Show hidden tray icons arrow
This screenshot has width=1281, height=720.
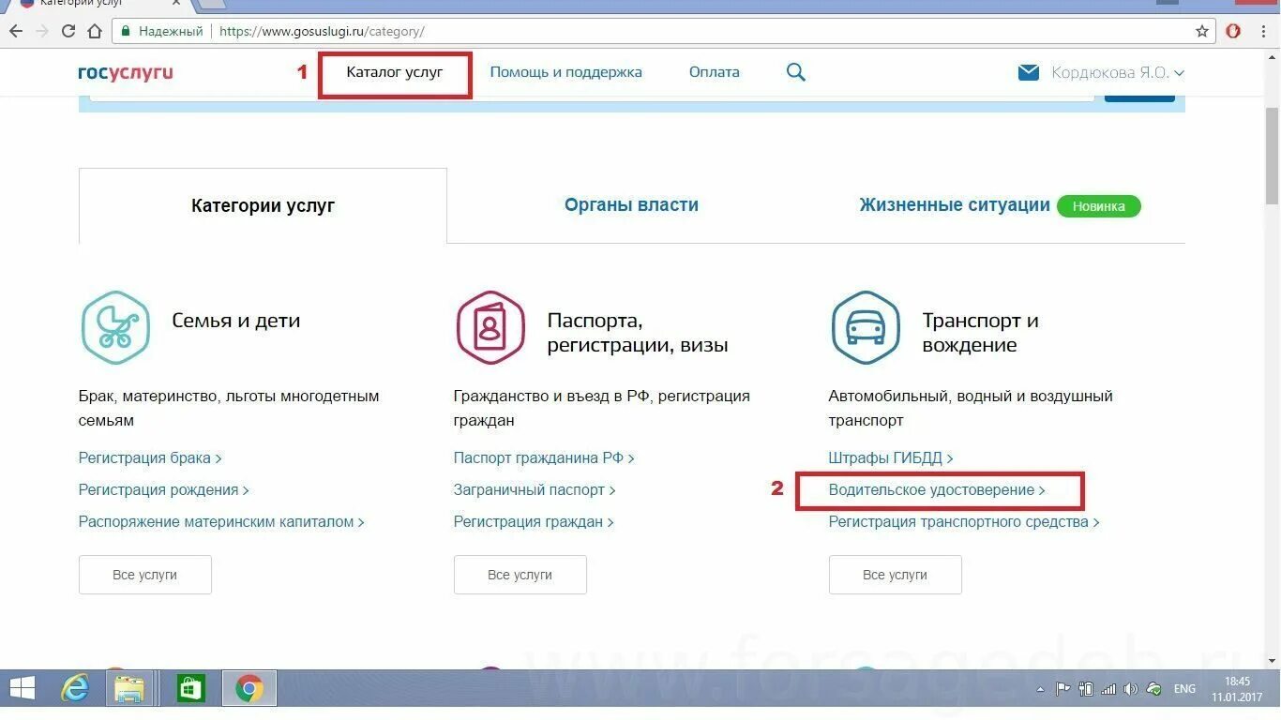pyautogui.click(x=1040, y=689)
